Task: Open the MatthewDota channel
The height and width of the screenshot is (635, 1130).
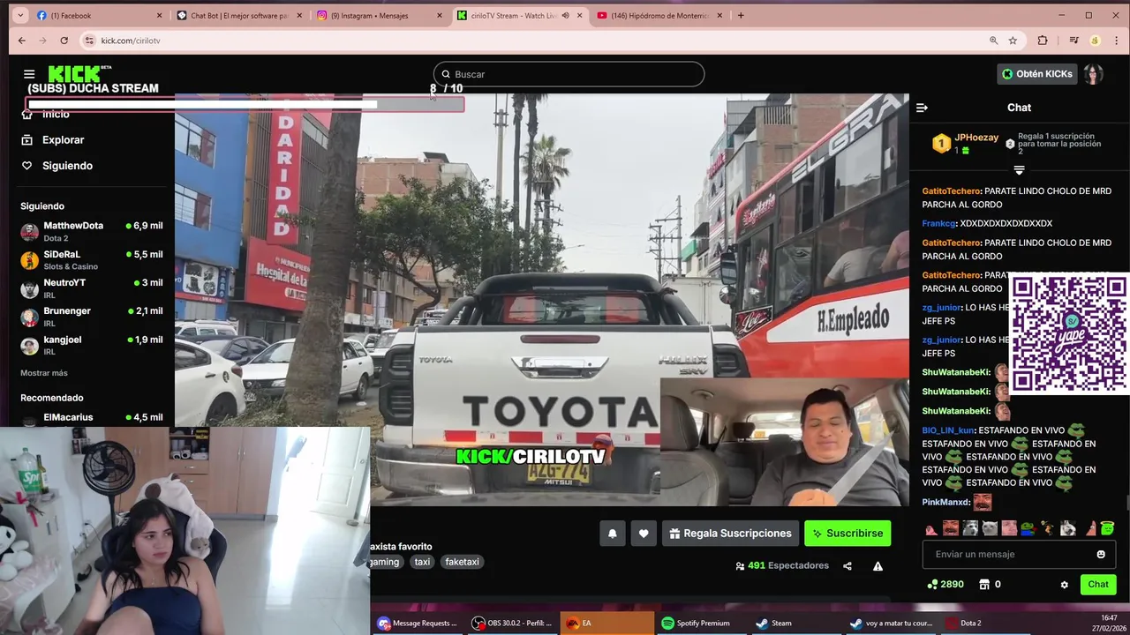Action: click(91, 231)
